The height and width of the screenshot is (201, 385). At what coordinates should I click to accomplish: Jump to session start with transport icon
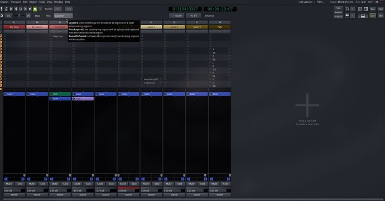coord(11,9)
